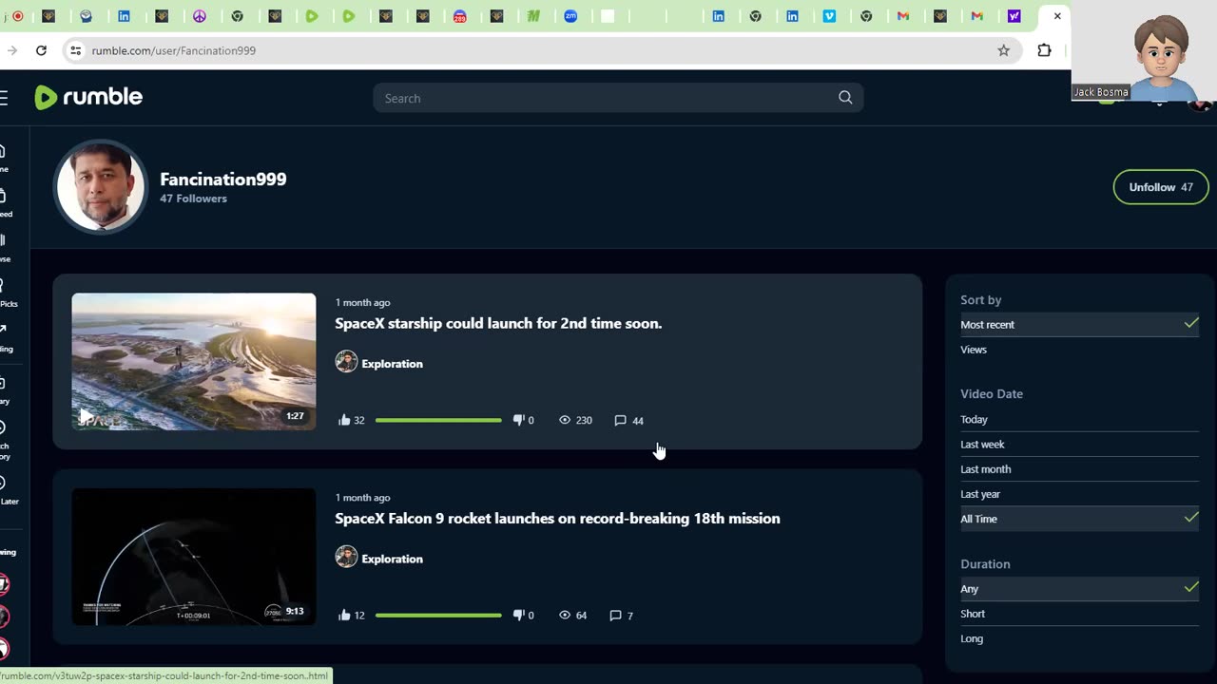Click the 'Duration' heading
The width and height of the screenshot is (1217, 684).
(985, 563)
